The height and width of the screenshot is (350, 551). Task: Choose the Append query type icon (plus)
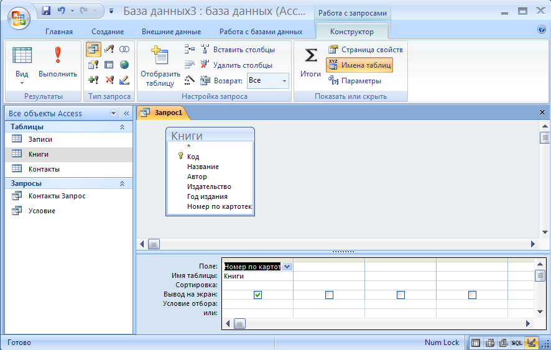pos(93,80)
